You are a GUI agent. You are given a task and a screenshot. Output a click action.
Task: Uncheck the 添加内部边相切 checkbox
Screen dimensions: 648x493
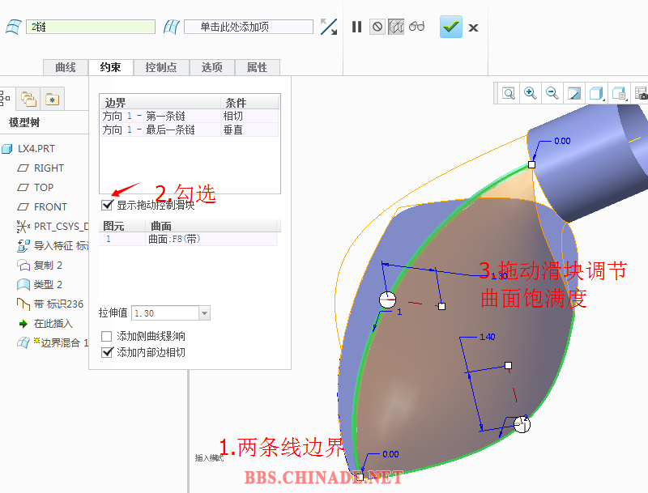[107, 352]
